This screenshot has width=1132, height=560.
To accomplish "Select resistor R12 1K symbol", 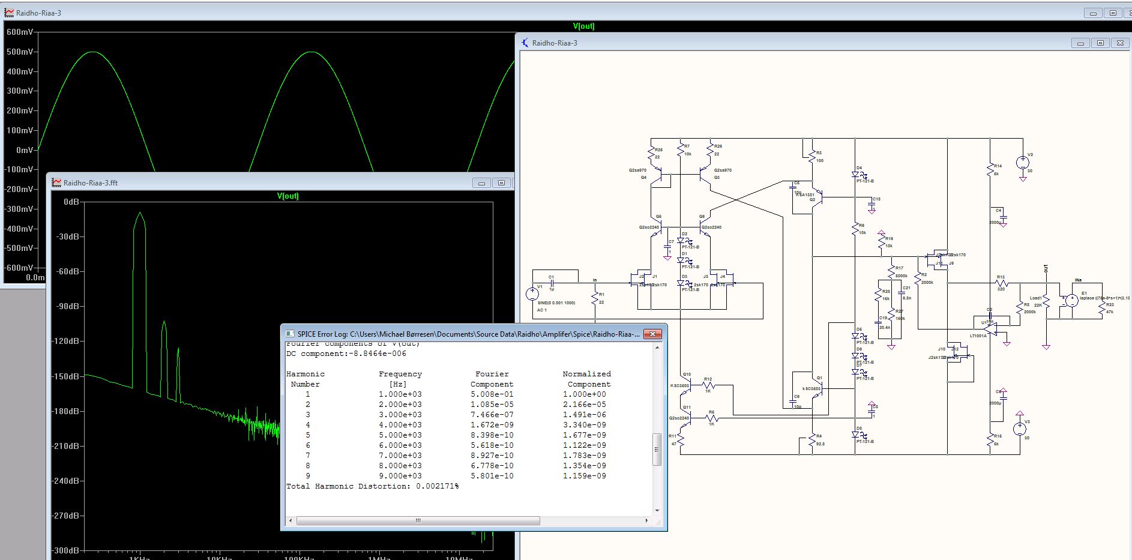I will click(x=709, y=385).
